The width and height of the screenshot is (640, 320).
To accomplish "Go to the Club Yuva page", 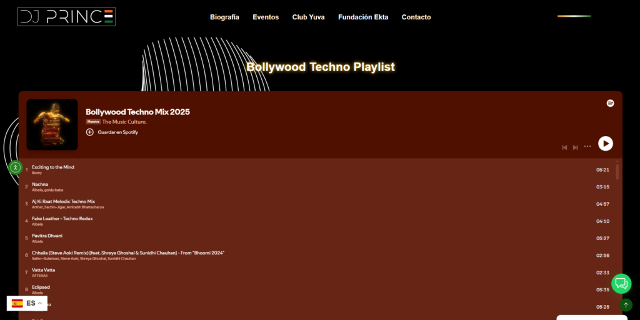I will click(308, 17).
